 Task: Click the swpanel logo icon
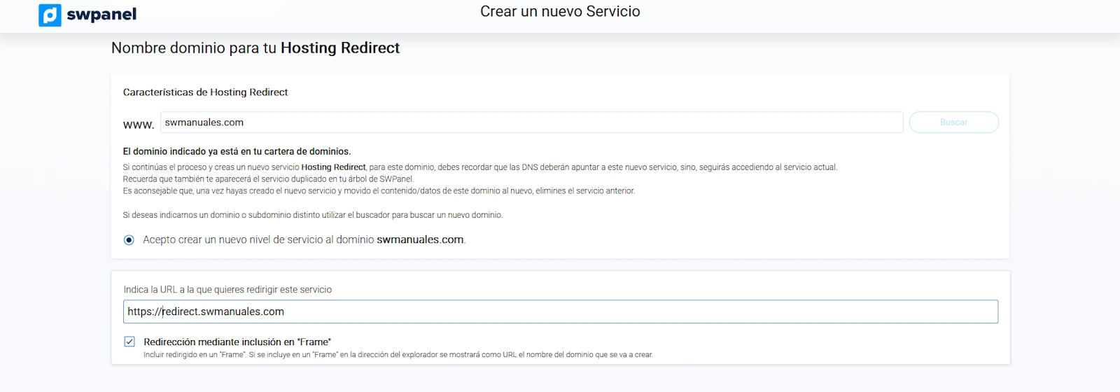click(x=50, y=15)
